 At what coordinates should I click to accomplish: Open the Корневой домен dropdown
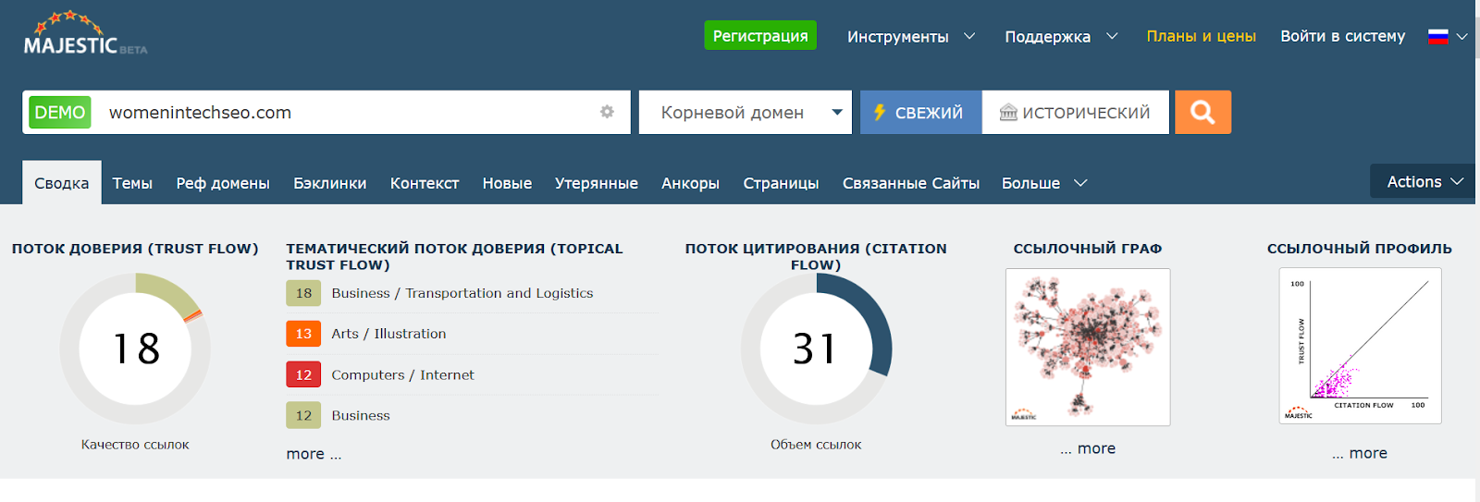point(745,112)
